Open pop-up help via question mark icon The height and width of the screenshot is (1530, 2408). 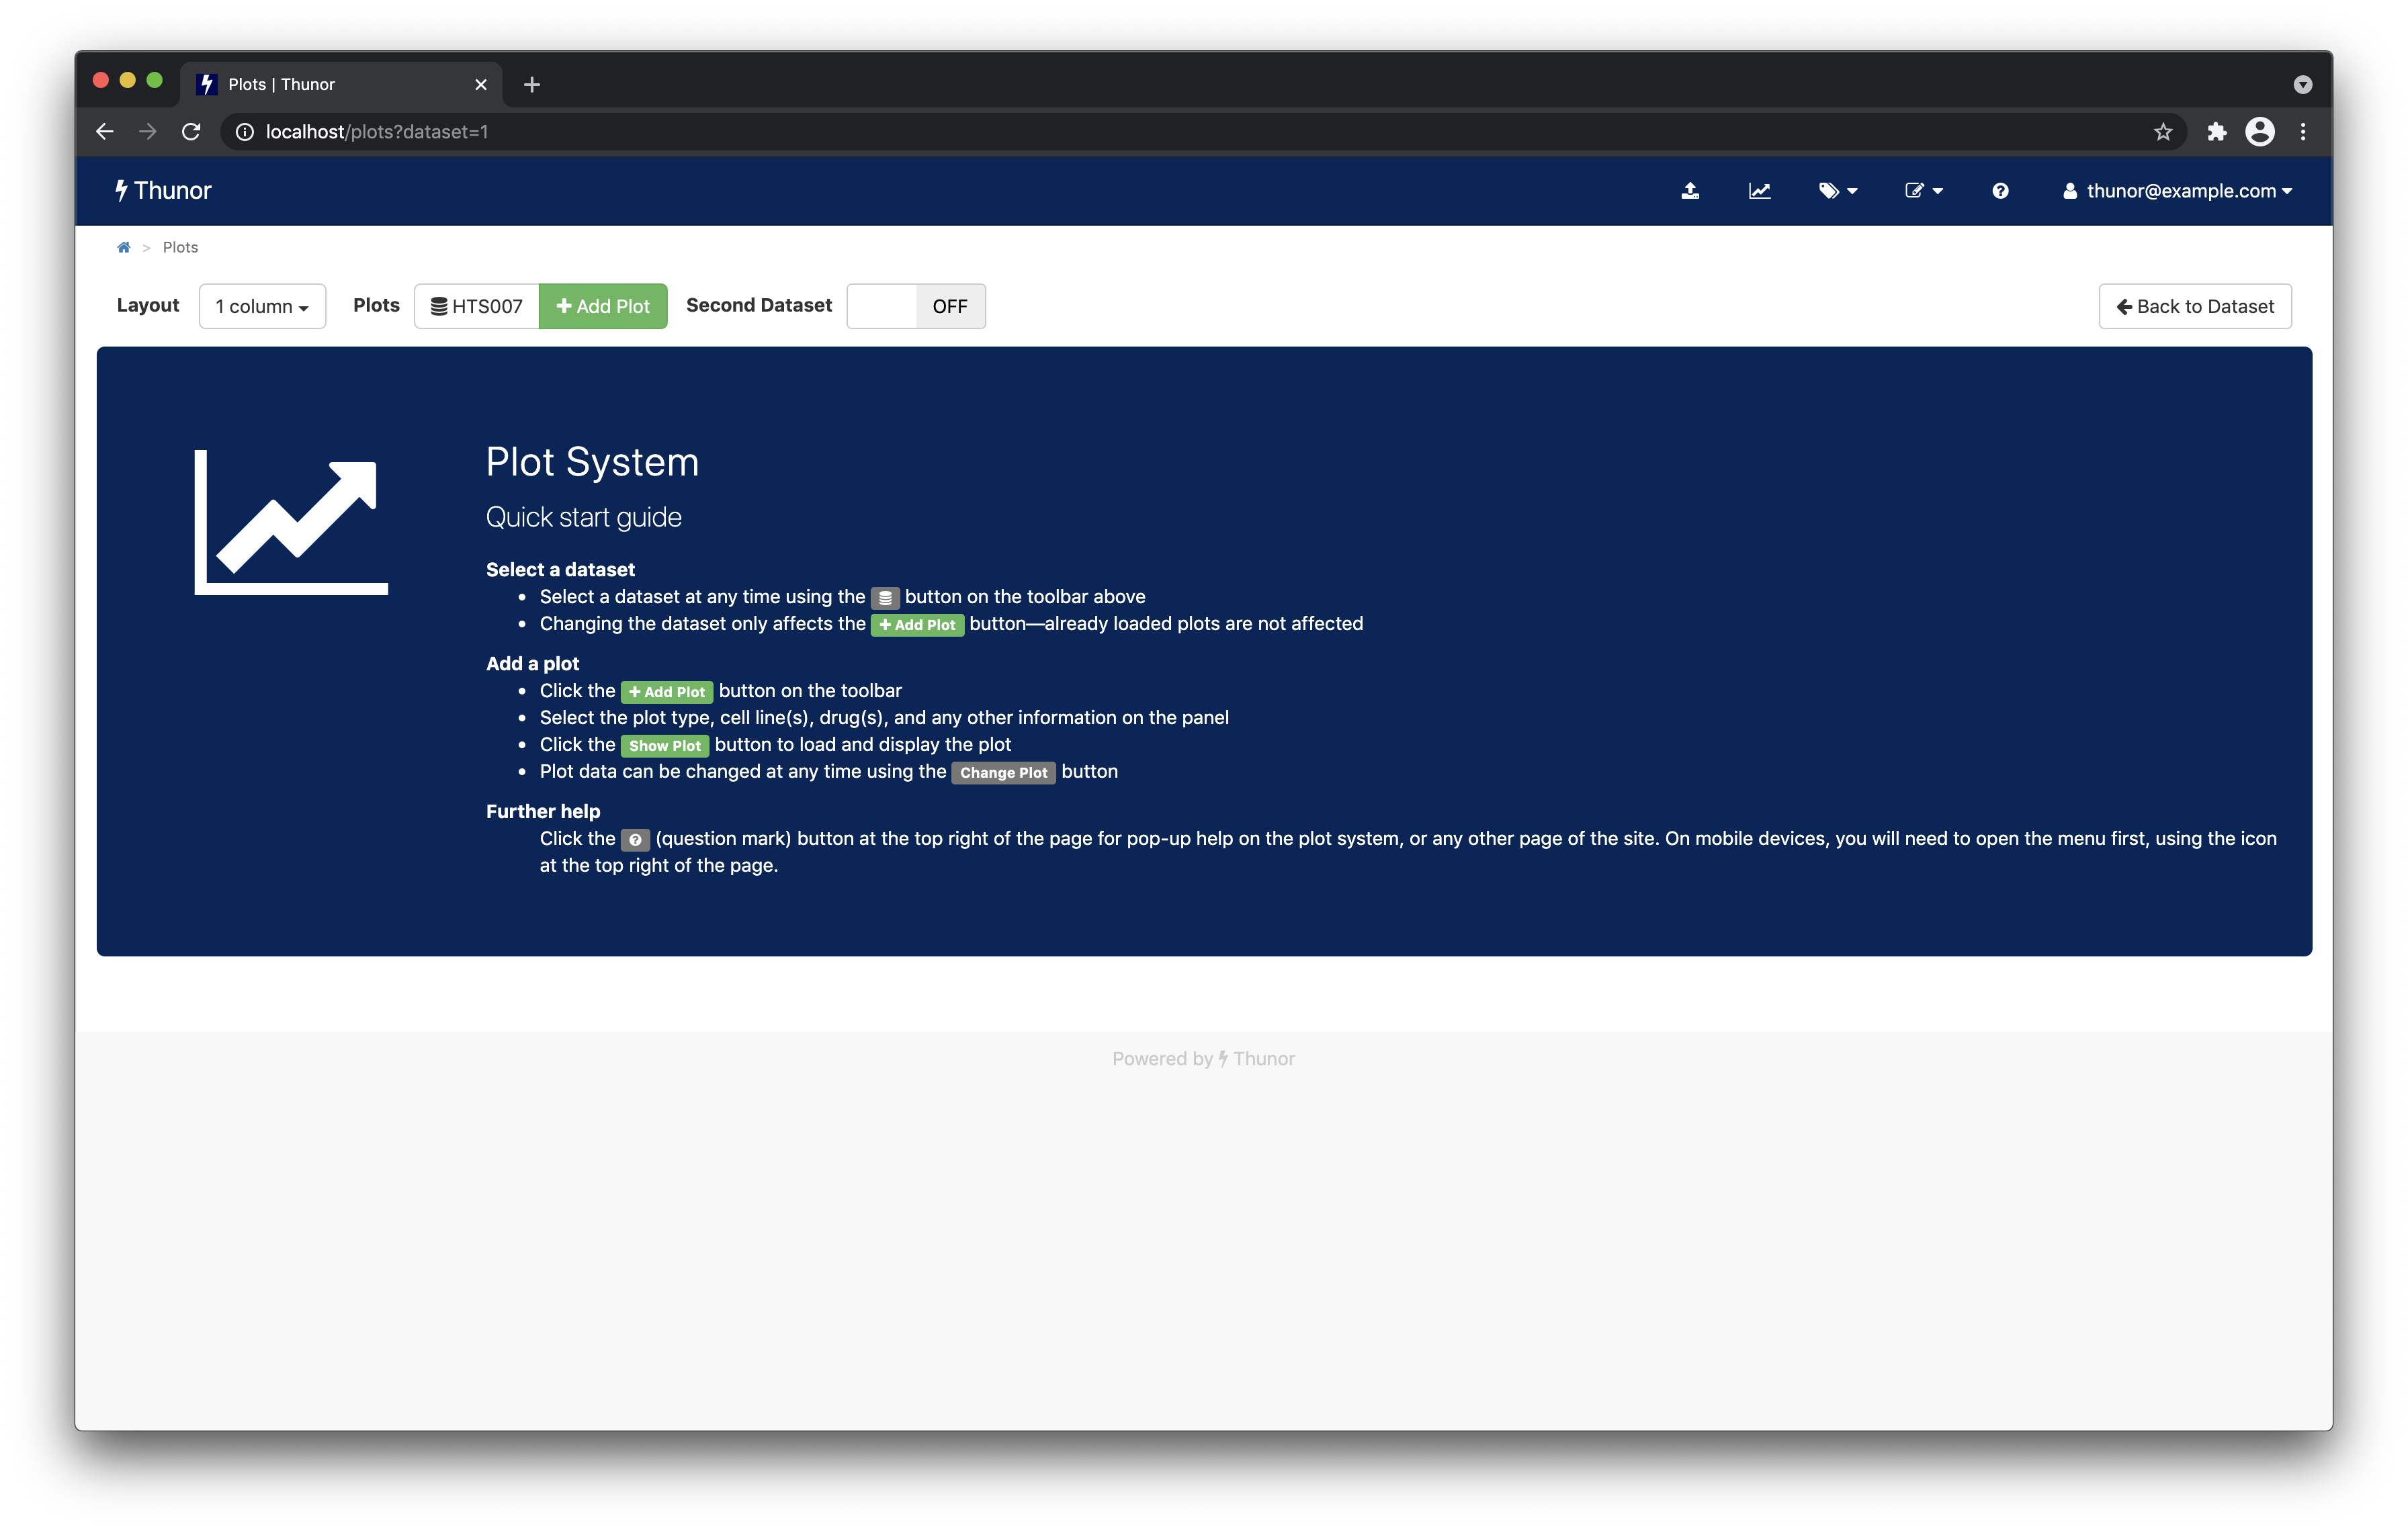tap(2000, 190)
